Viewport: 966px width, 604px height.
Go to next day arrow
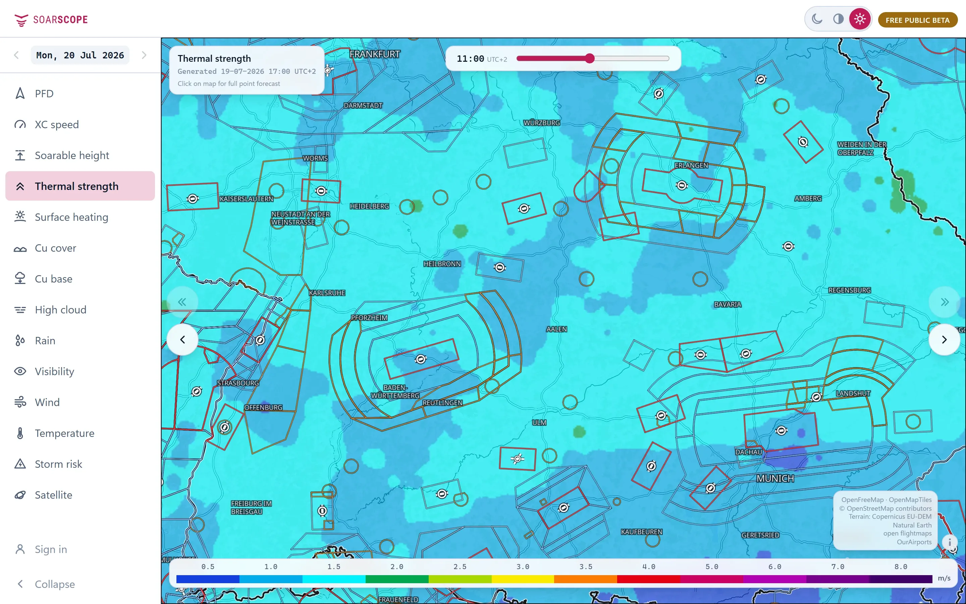tap(144, 55)
